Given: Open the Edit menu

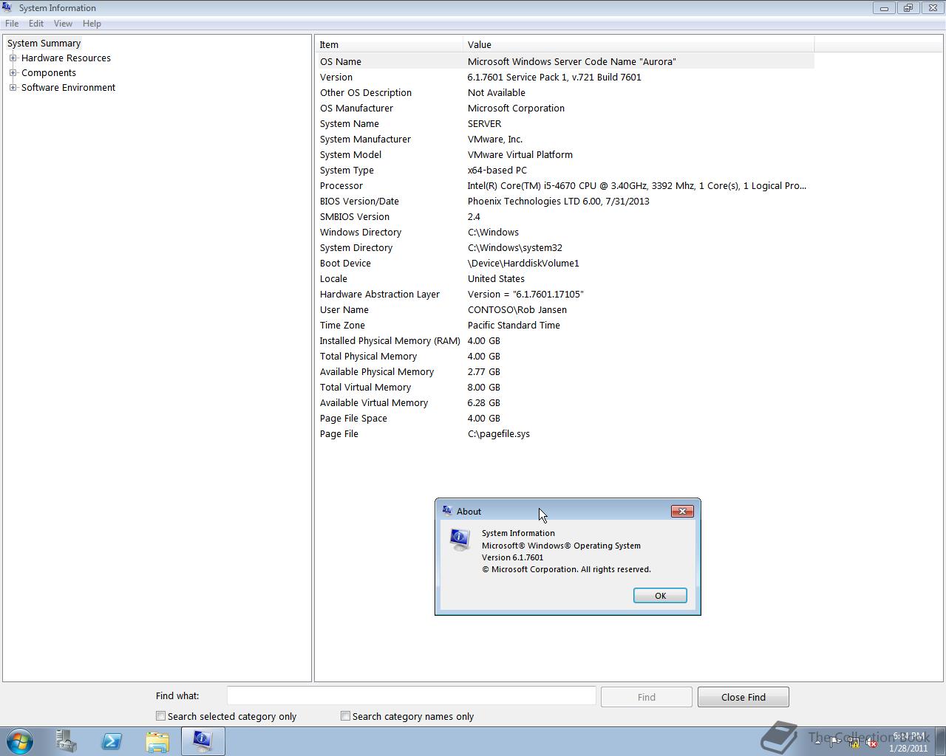Looking at the screenshot, I should 36,24.
